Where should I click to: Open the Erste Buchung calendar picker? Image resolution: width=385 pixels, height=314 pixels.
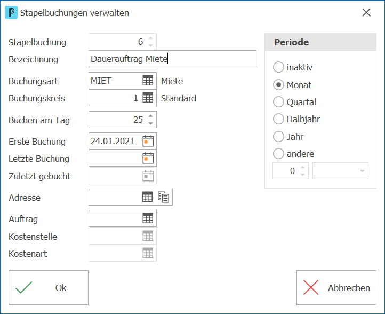[x=148, y=141]
